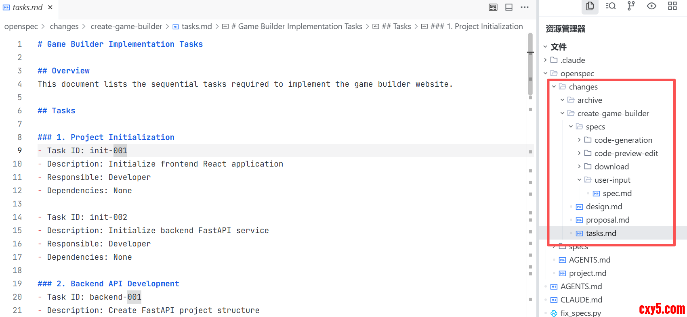Toggle the bottom panel layout icon
687x317 pixels.
[509, 7]
